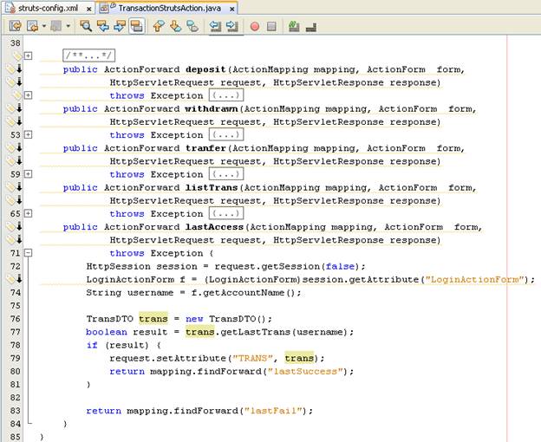
Task: Click the "LoginActionForm" string literal
Action: click(475, 279)
